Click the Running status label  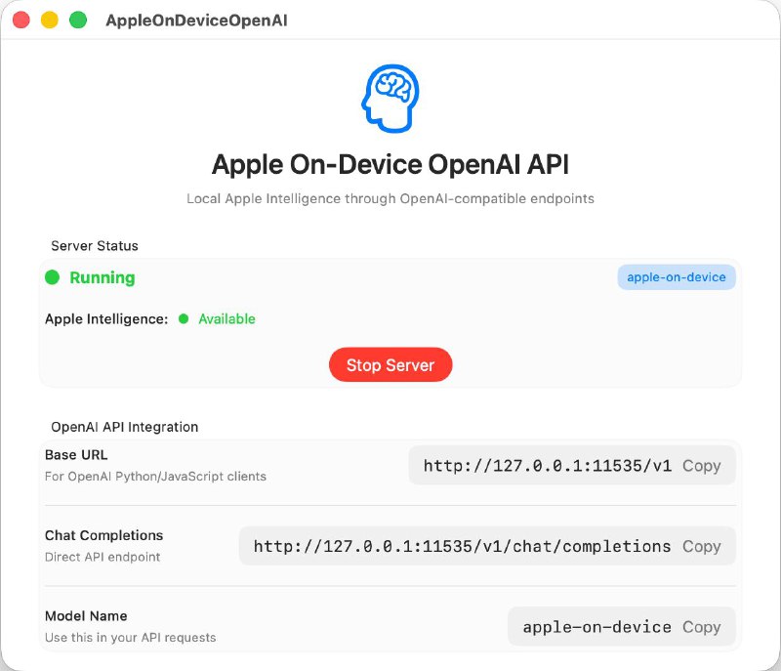click(x=101, y=277)
